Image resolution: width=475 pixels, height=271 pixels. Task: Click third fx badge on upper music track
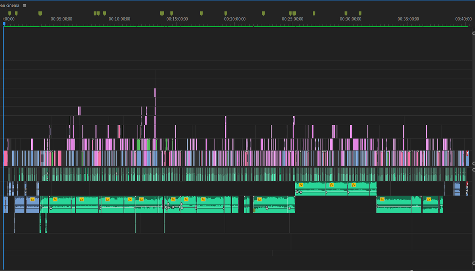point(353,185)
